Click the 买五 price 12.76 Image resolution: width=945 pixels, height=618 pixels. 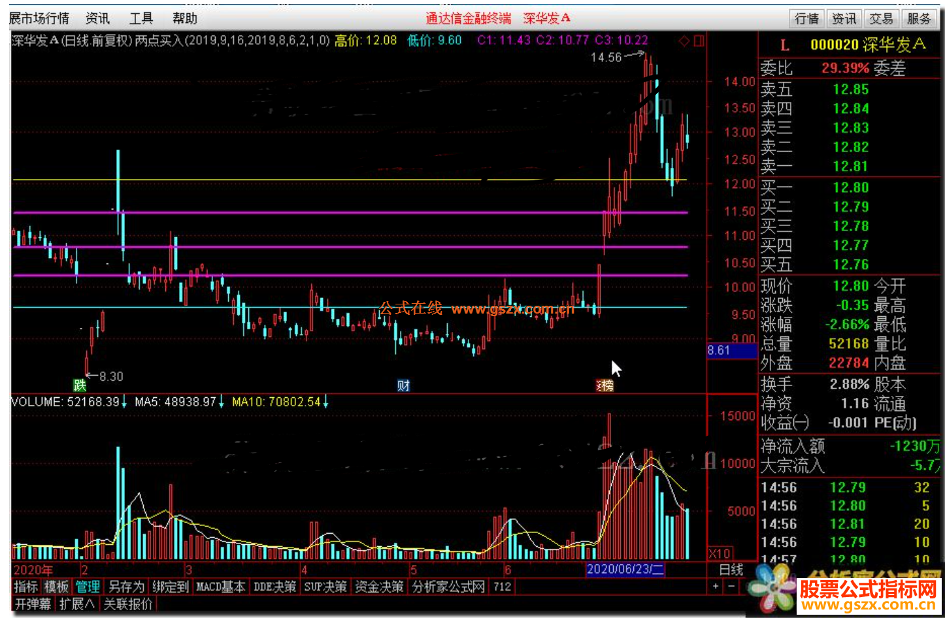[850, 265]
